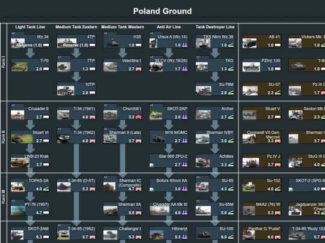Open the SKOT-2AP vehicle thumbnail
The height and width of the screenshot is (243, 325).
[x=156, y=115]
